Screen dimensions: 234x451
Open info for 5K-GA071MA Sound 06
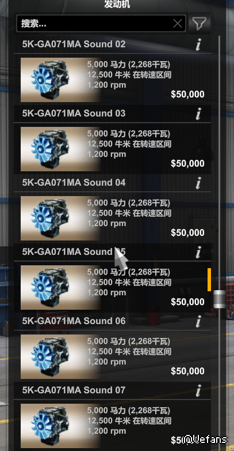pyautogui.click(x=198, y=321)
